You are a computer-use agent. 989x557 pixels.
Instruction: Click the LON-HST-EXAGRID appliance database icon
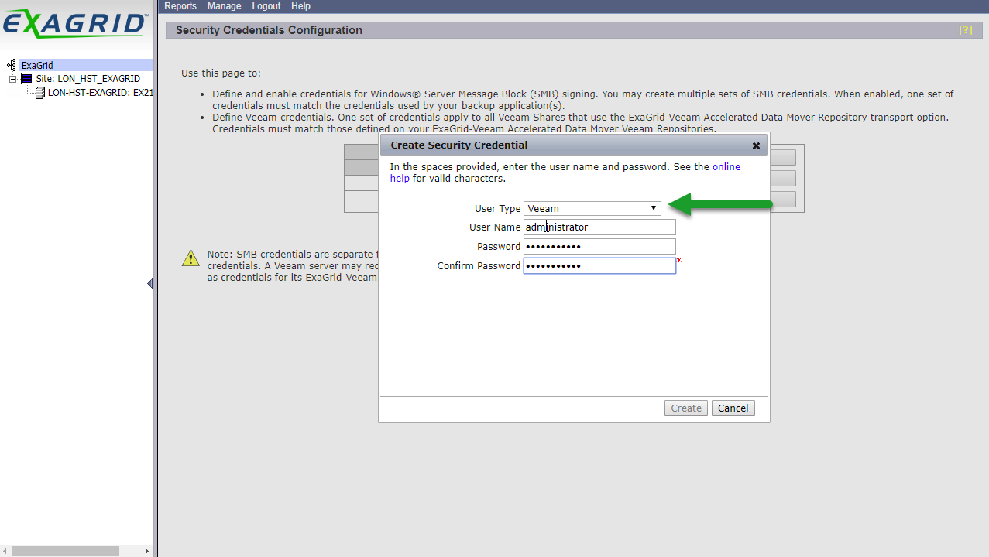coord(40,93)
